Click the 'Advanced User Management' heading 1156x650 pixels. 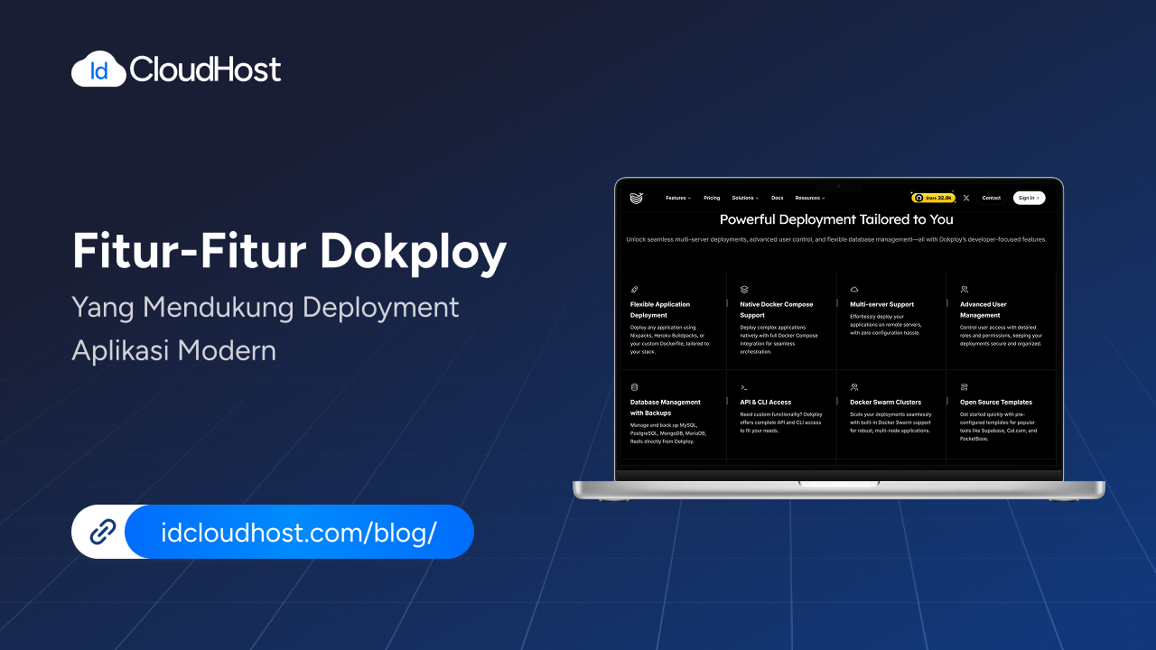coord(984,310)
